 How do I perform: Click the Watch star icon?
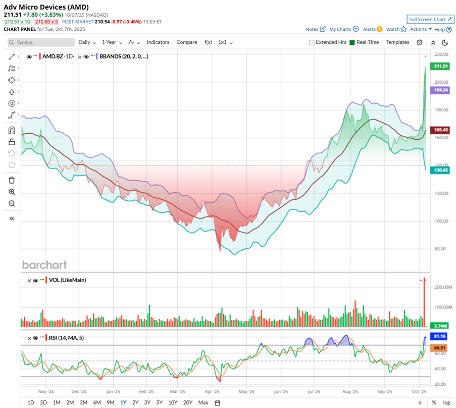pos(403,29)
